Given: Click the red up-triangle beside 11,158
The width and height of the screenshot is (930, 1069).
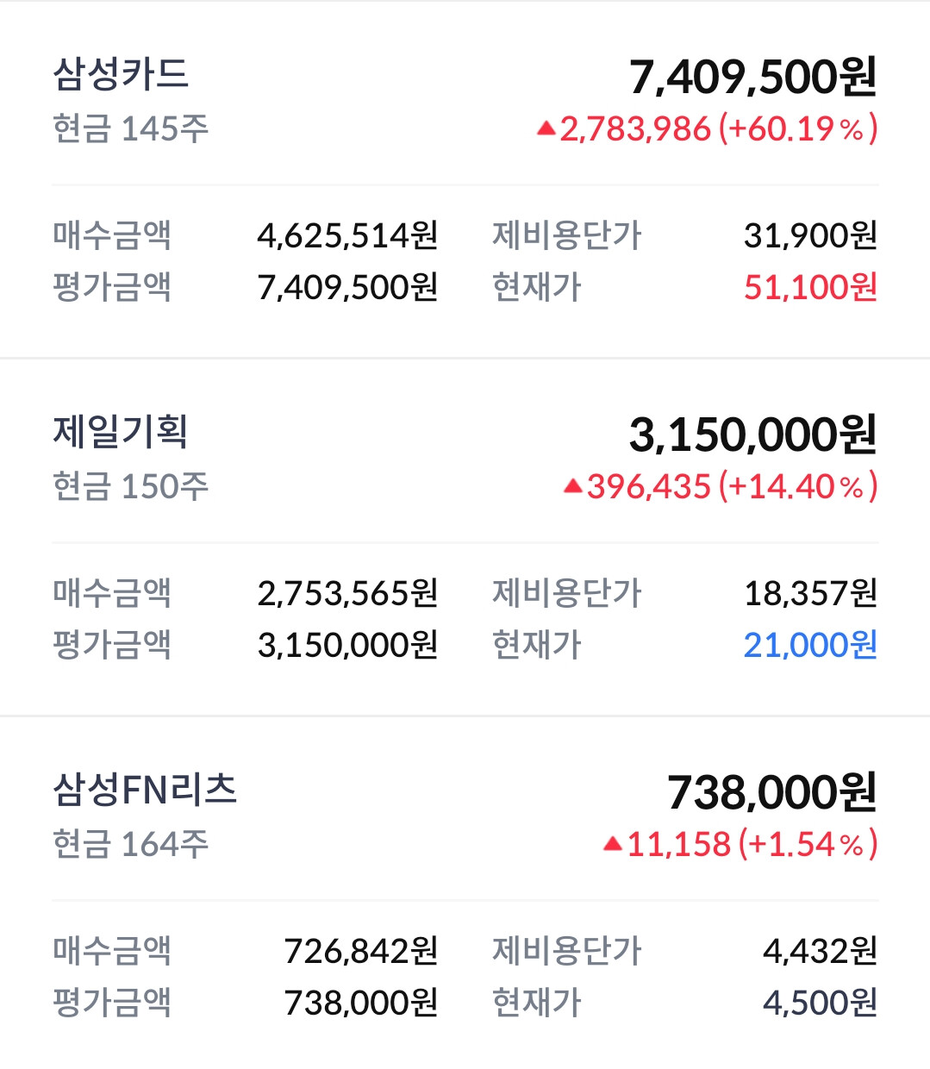Looking at the screenshot, I should (613, 844).
